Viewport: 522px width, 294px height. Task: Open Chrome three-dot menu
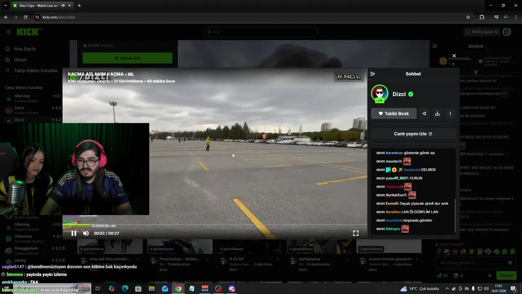tap(516, 17)
